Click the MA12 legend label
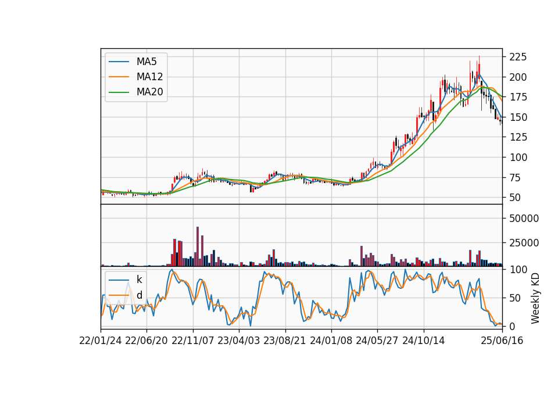Screen dimensions: 558x401 [149, 77]
